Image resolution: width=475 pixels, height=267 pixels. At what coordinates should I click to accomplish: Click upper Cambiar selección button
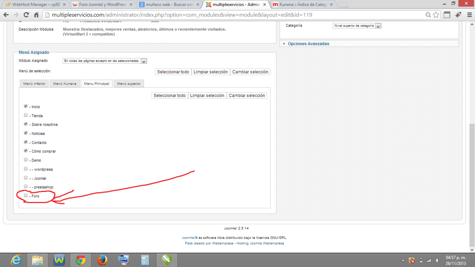coord(250,72)
